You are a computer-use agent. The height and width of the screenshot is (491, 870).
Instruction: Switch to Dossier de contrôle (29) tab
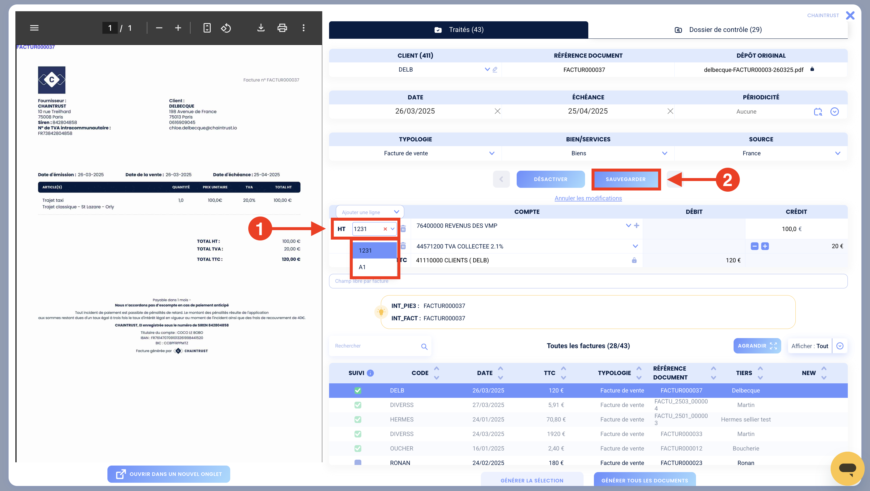718,30
